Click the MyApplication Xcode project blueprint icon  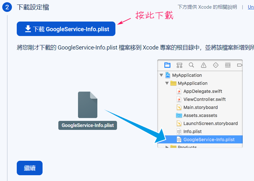point(168,75)
